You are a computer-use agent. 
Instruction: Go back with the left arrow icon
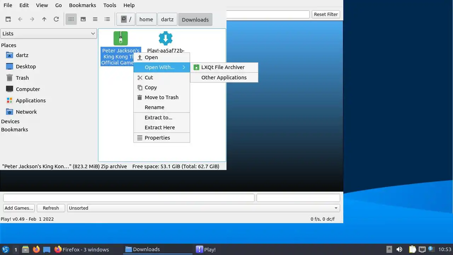click(20, 19)
